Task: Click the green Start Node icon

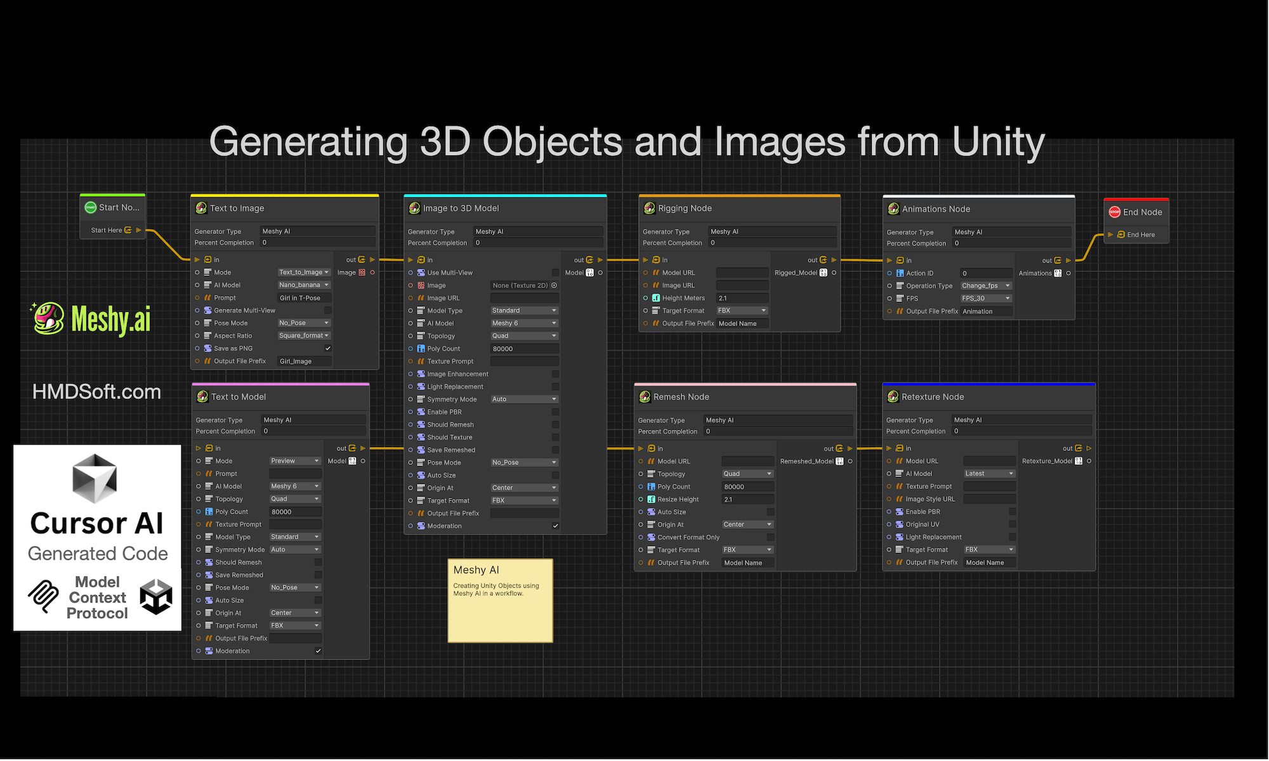Action: [x=91, y=207]
